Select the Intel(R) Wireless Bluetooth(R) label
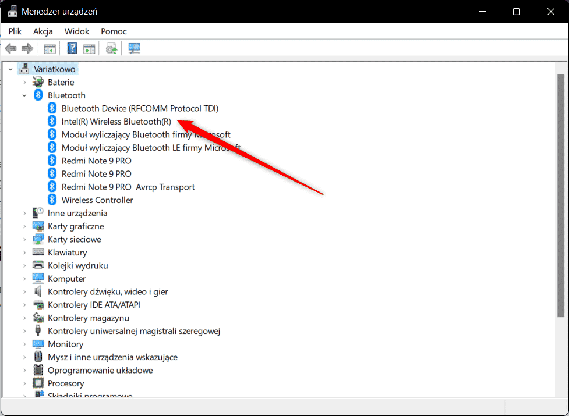This screenshot has height=416, width=569. (x=116, y=122)
